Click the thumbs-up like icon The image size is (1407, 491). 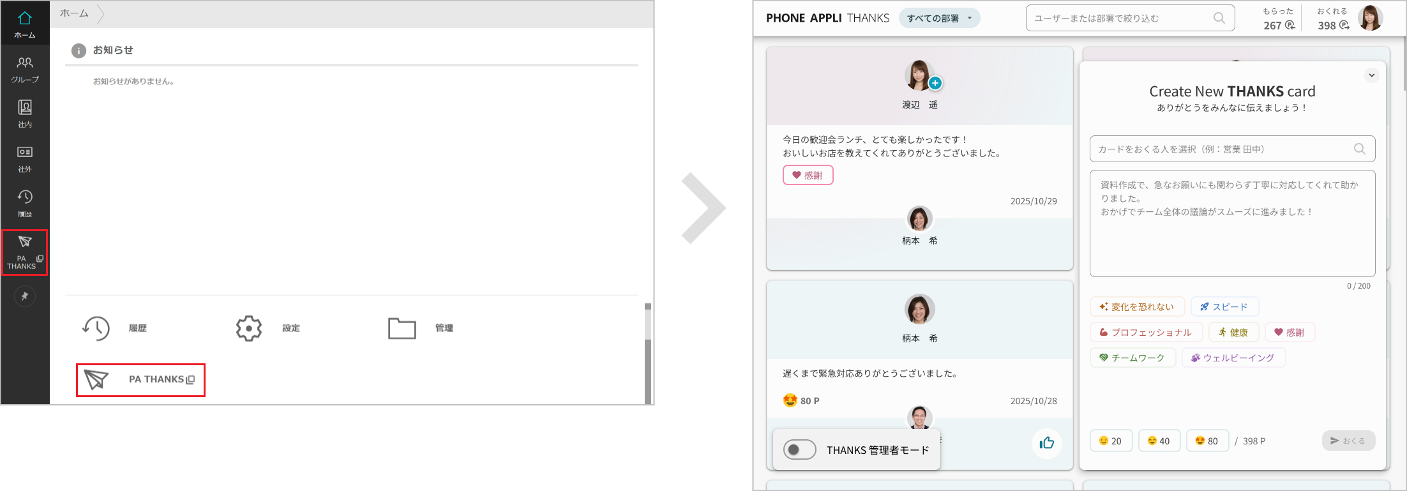(x=1046, y=443)
